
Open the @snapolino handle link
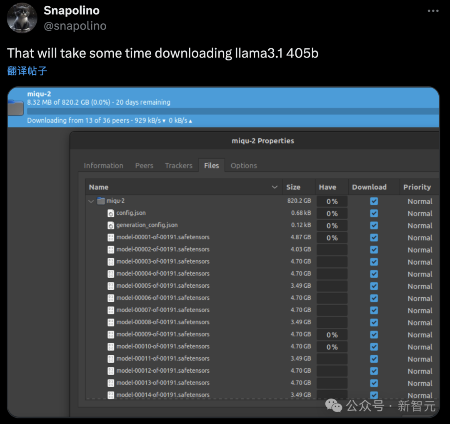coord(75,26)
